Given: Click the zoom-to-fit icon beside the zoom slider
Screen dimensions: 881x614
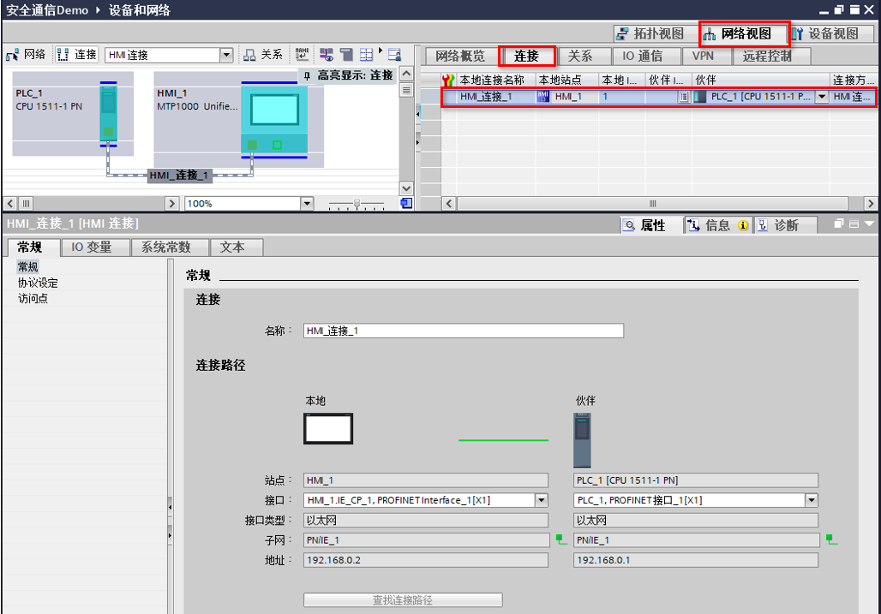Looking at the screenshot, I should (405, 203).
